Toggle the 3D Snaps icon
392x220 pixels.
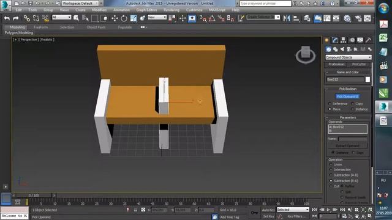pyautogui.click(x=203, y=18)
